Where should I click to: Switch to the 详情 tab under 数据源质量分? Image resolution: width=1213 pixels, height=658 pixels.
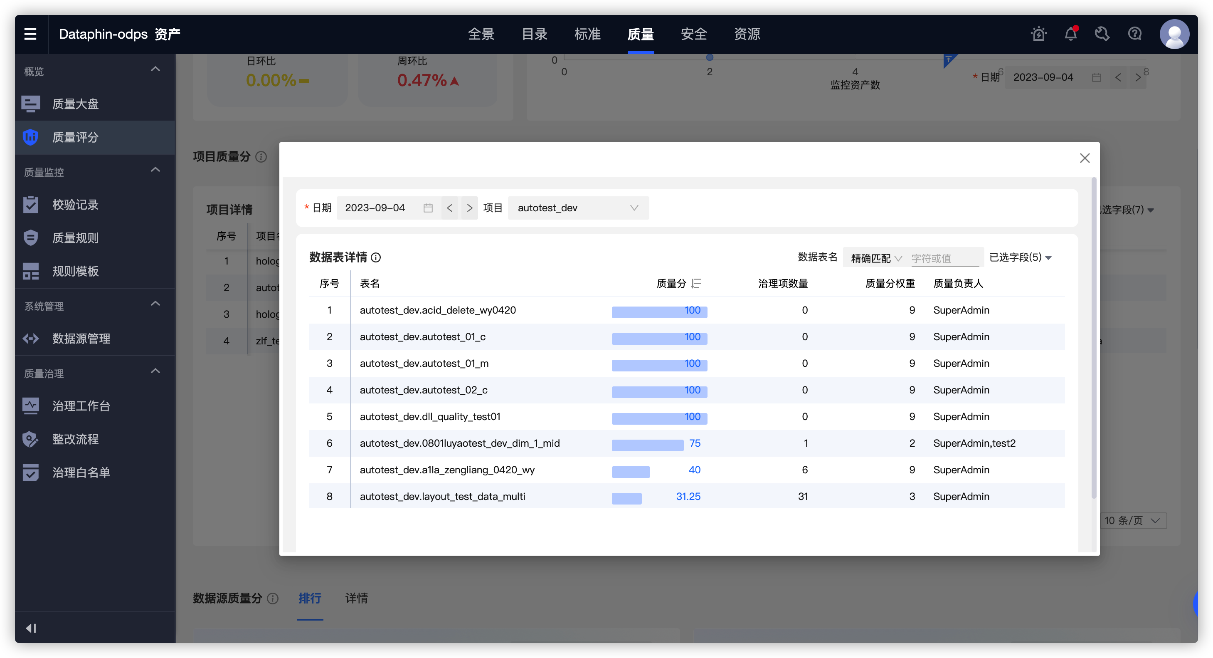pos(357,598)
